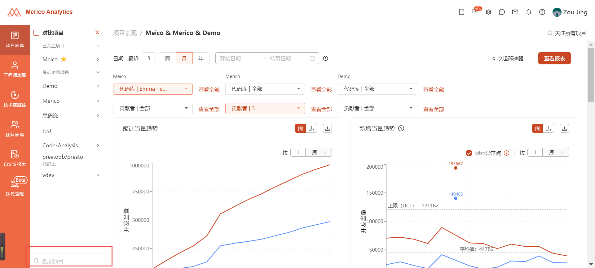
Task: Click 项目表现 breadcrumb link
Action: pos(125,33)
